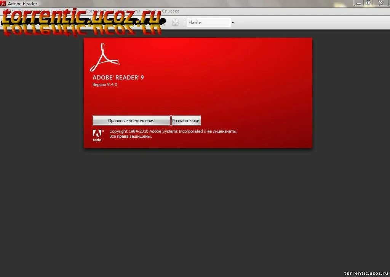Image resolution: width=390 pixels, height=277 pixels.
Task: Open the Инструменты menu
Action: 126,11
